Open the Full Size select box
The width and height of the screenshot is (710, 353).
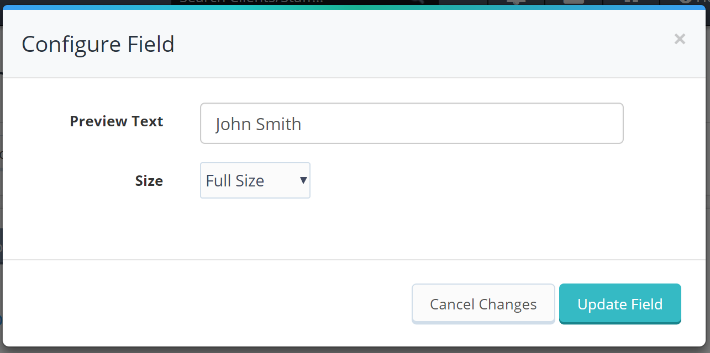pyautogui.click(x=255, y=180)
